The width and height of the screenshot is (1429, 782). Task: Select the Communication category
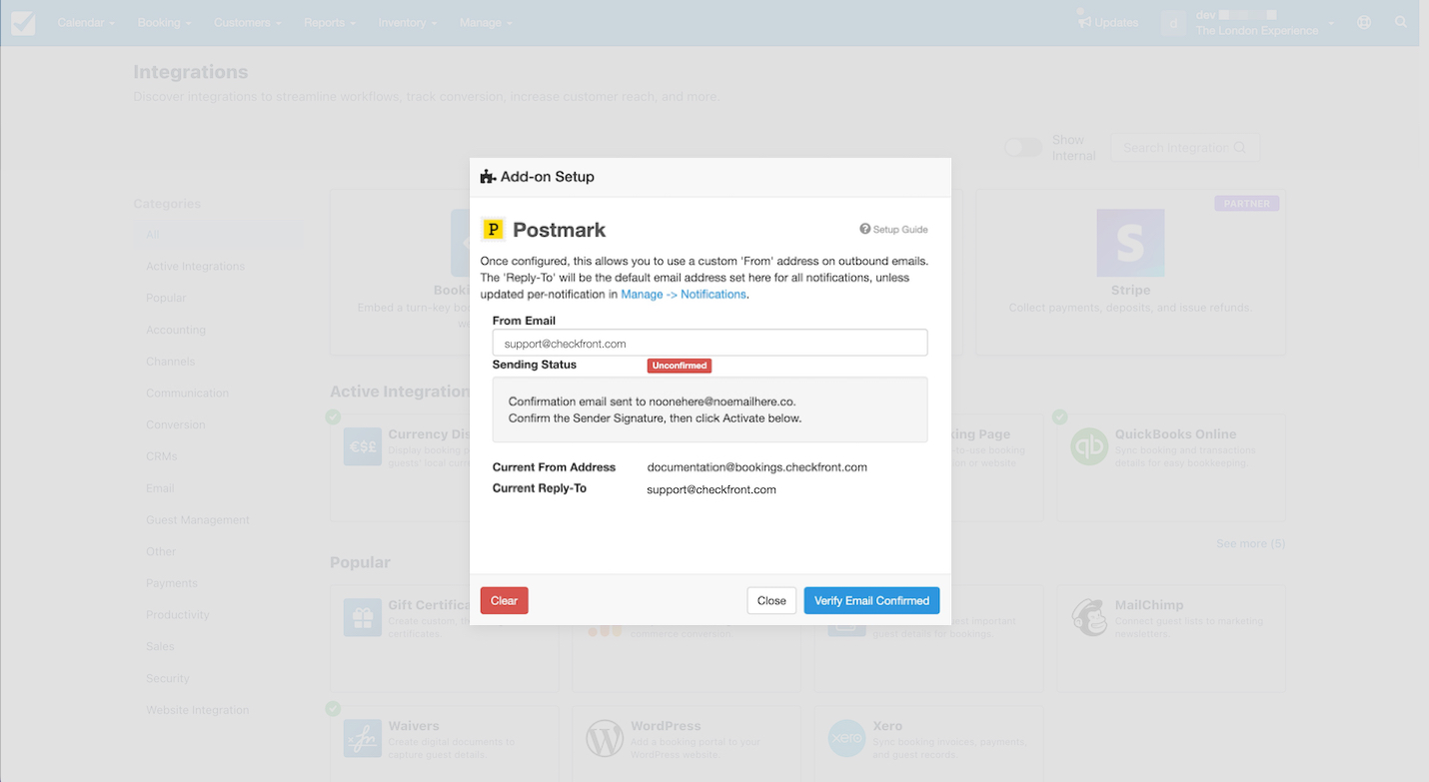pyautogui.click(x=187, y=392)
